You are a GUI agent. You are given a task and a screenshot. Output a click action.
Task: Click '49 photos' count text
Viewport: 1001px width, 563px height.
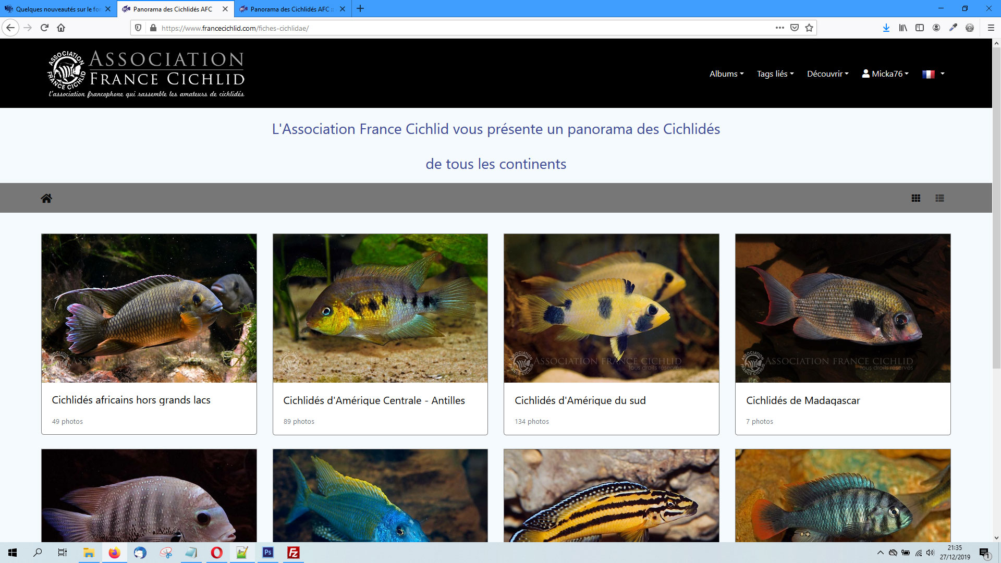click(x=67, y=421)
